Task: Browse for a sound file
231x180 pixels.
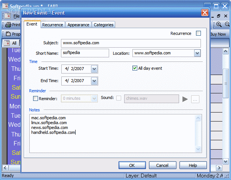Action: tap(195, 99)
